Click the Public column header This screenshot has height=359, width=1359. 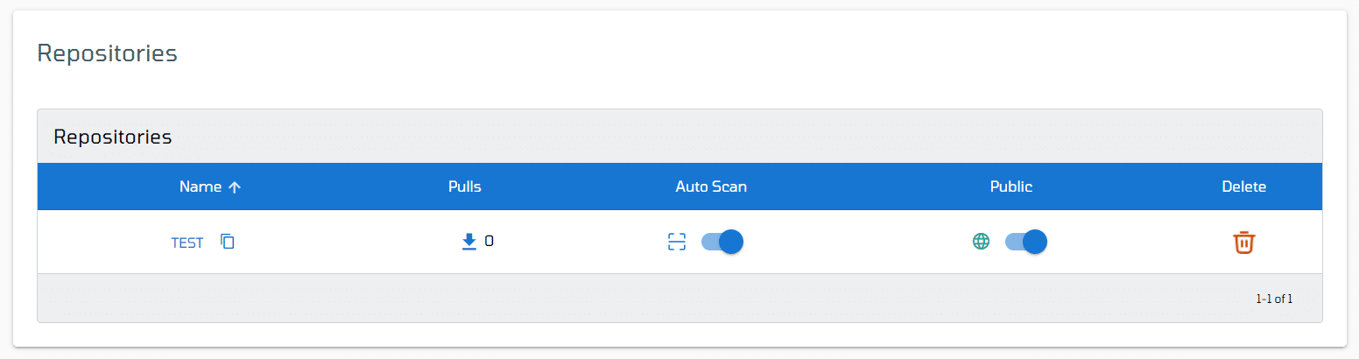coord(1011,187)
